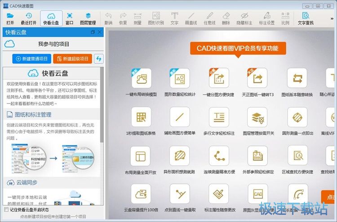Click 标注属性随意更改 feature icon
Image resolution: width=337 pixels, height=222 pixels.
coord(219,194)
